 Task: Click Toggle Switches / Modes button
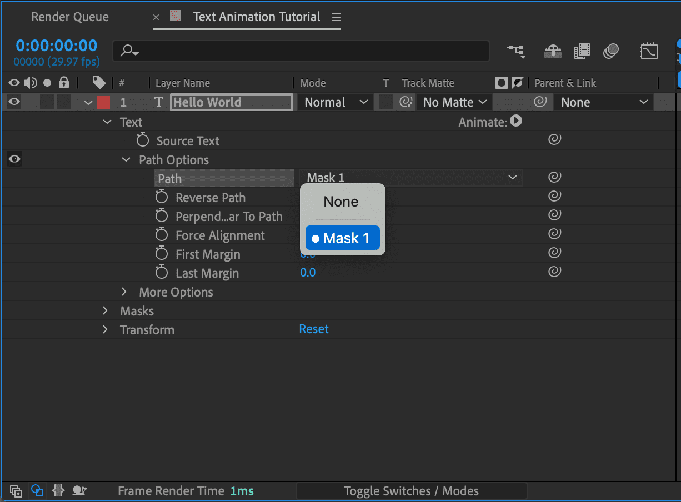tap(411, 491)
